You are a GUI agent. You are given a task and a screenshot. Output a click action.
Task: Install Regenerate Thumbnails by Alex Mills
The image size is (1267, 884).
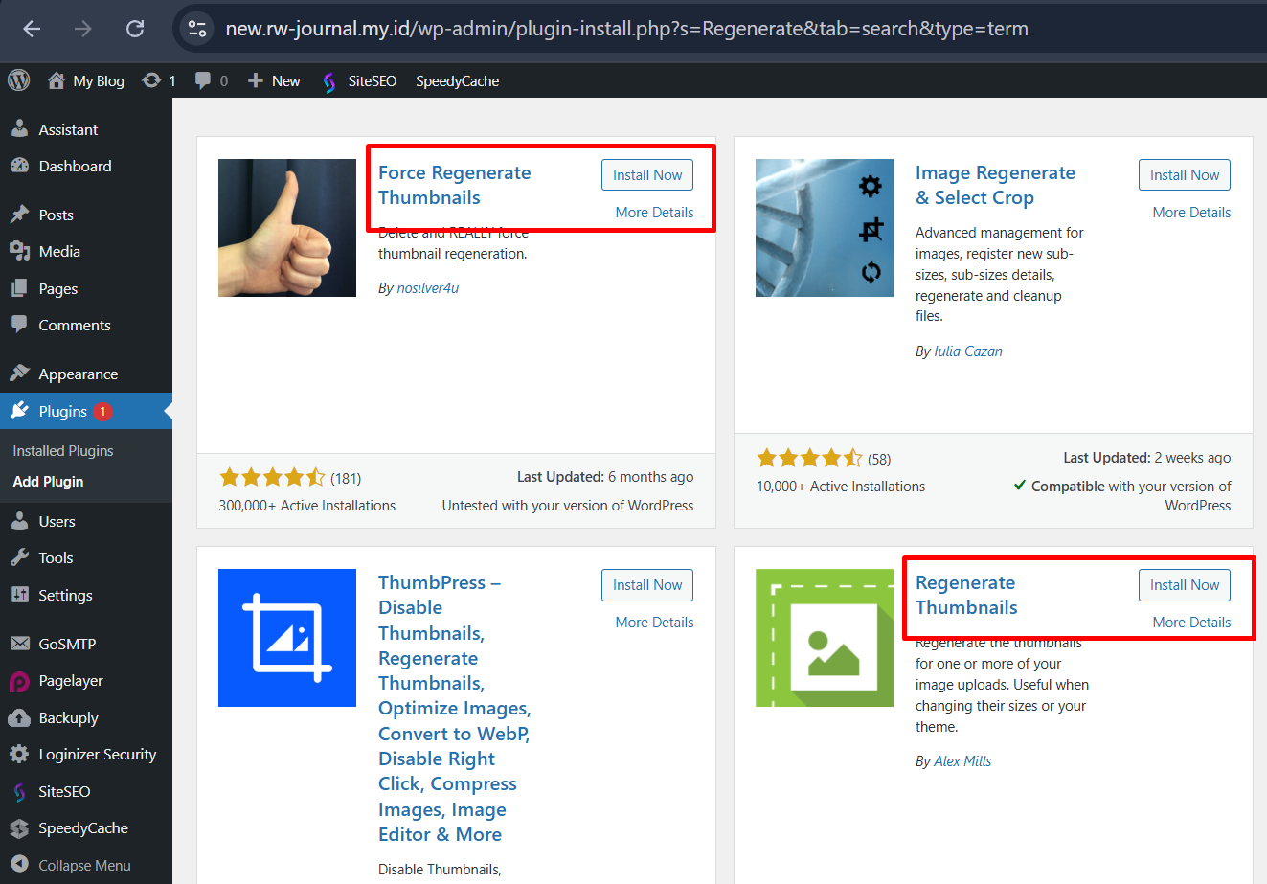coord(1185,585)
